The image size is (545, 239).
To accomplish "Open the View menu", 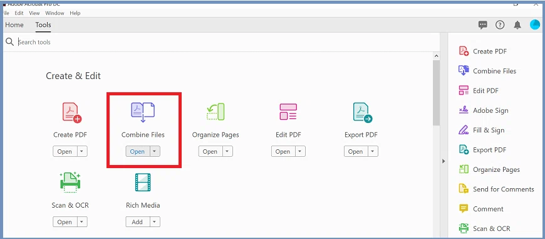I will tap(34, 13).
